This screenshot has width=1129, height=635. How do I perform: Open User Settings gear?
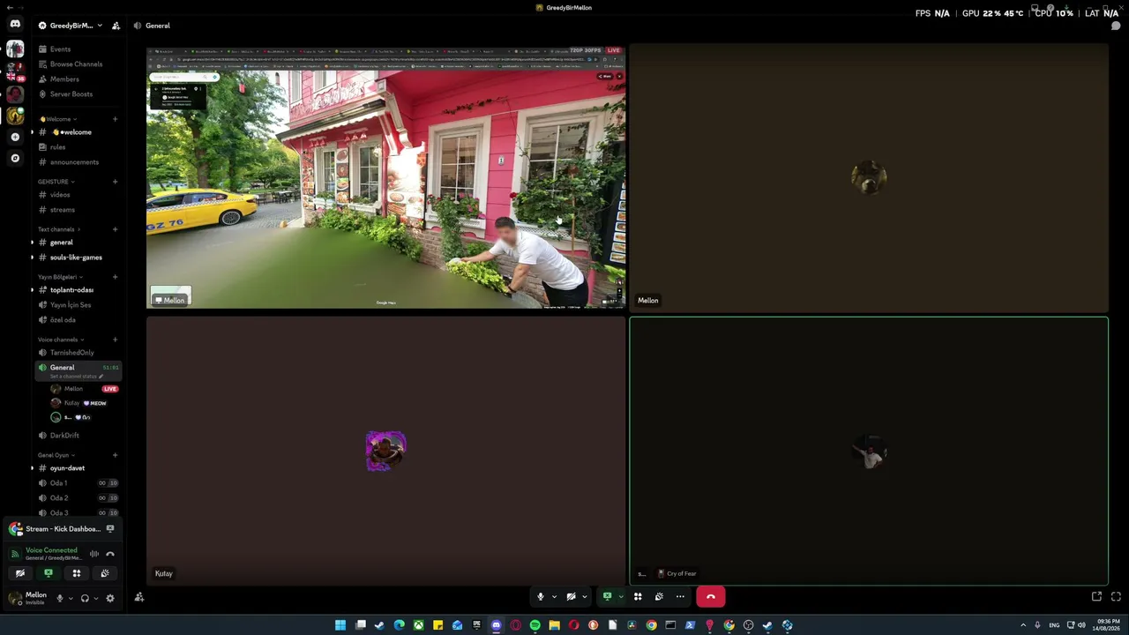[110, 598]
